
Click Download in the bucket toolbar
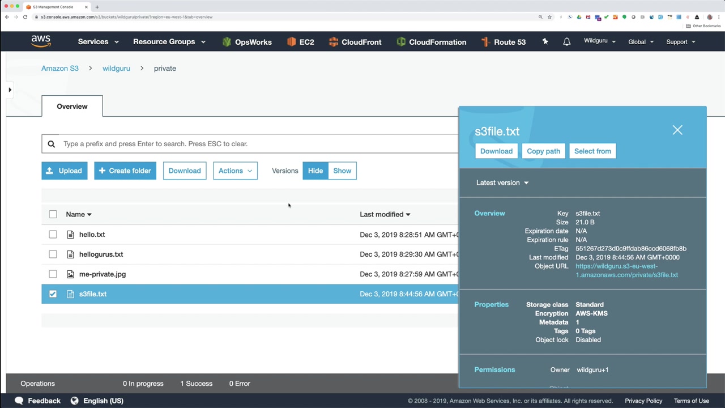[x=185, y=171]
